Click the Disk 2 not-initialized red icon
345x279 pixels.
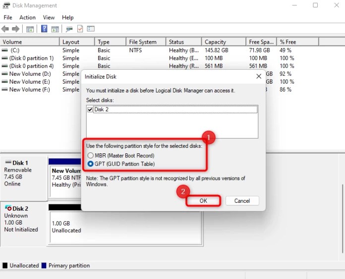tap(8, 208)
